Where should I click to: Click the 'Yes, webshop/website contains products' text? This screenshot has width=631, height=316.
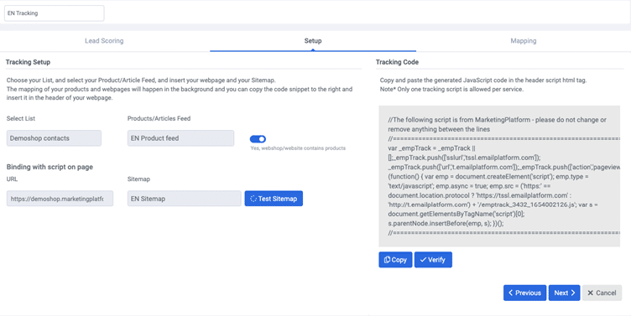click(x=298, y=148)
